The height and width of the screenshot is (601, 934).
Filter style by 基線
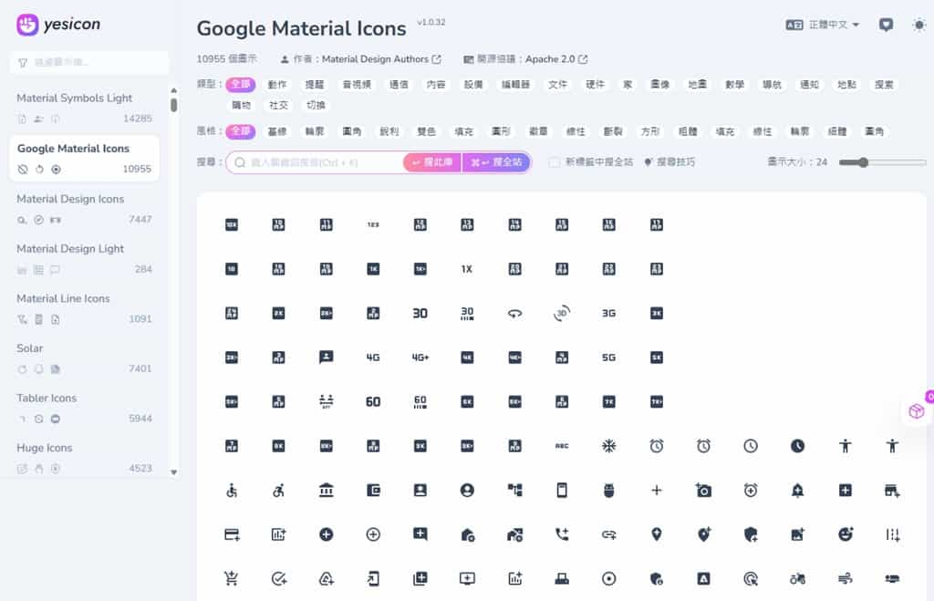[x=277, y=131]
